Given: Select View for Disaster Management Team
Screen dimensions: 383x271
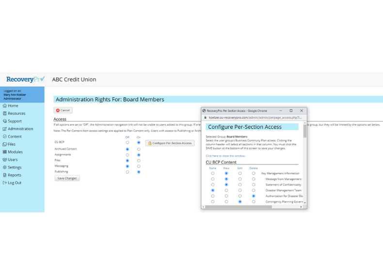Looking at the screenshot, I should pyautogui.click(x=226, y=190).
